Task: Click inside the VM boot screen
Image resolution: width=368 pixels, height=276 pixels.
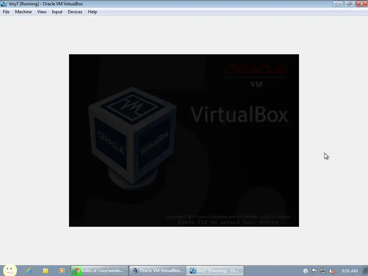Action: [184, 141]
